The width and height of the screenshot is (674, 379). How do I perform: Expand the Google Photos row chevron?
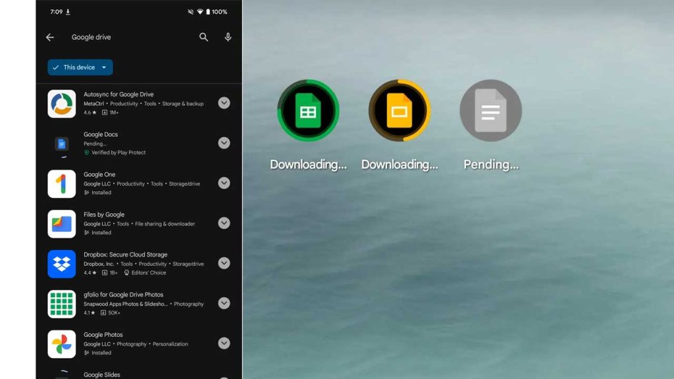(224, 343)
